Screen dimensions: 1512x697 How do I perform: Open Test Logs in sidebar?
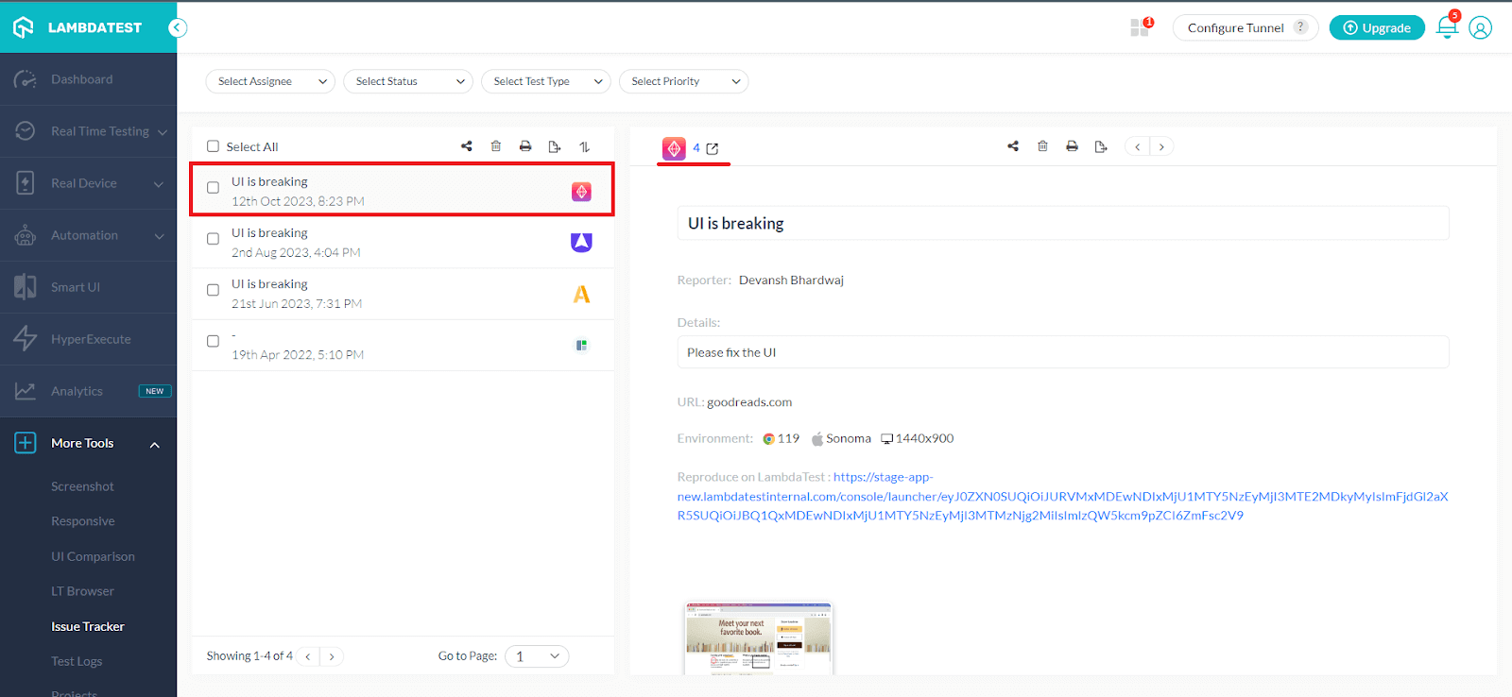click(77, 661)
